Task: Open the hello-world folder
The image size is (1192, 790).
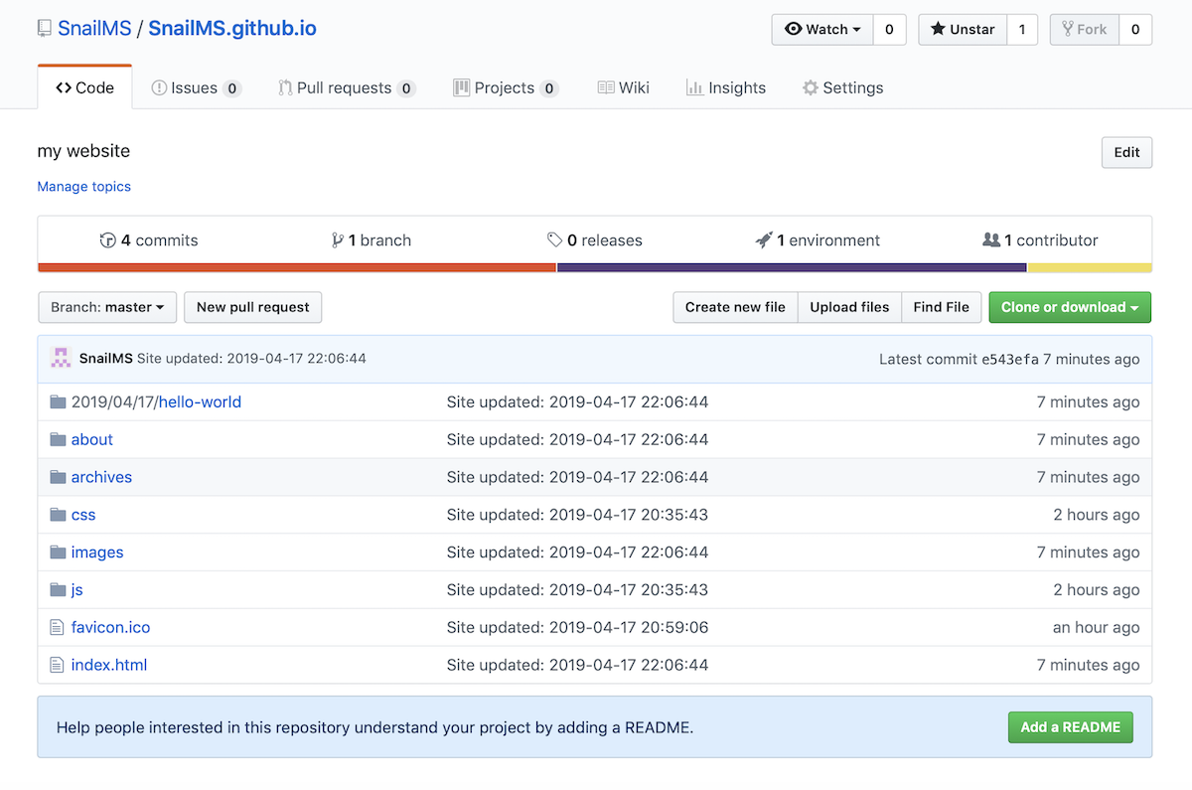Action: (x=200, y=401)
